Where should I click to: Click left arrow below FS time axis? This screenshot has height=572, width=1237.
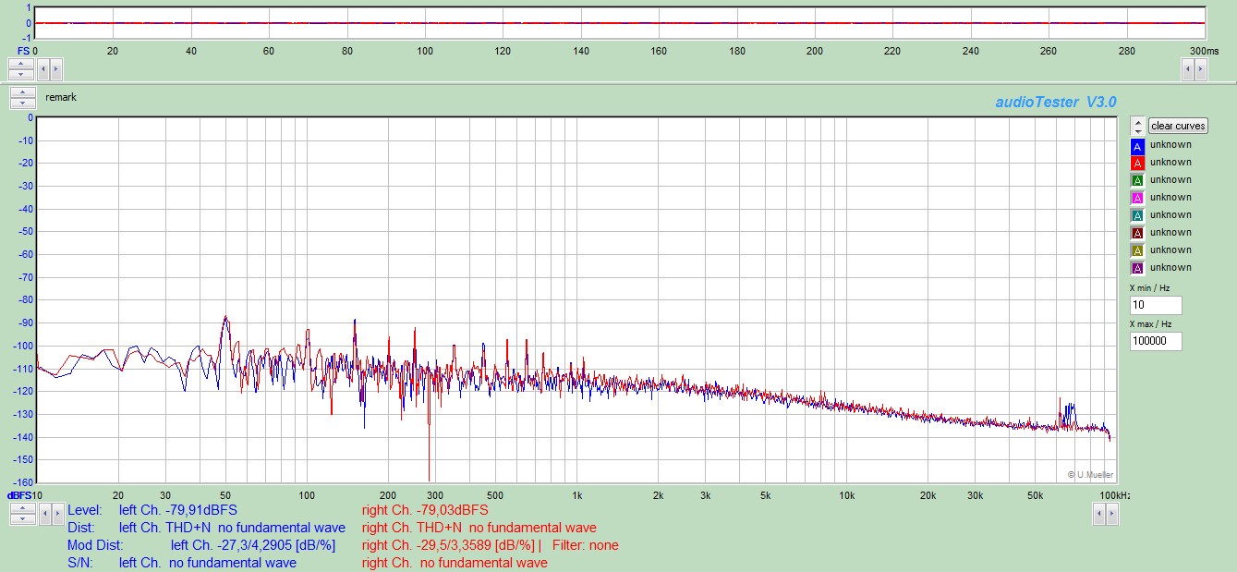43,69
